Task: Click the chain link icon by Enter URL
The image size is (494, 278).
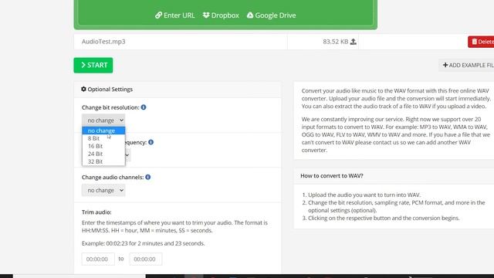Action: click(158, 15)
